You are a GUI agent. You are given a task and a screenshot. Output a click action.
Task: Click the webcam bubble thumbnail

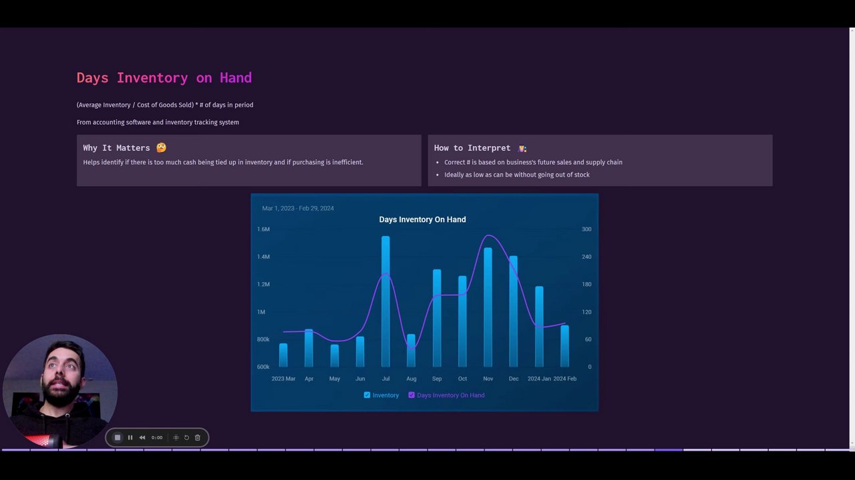60,391
